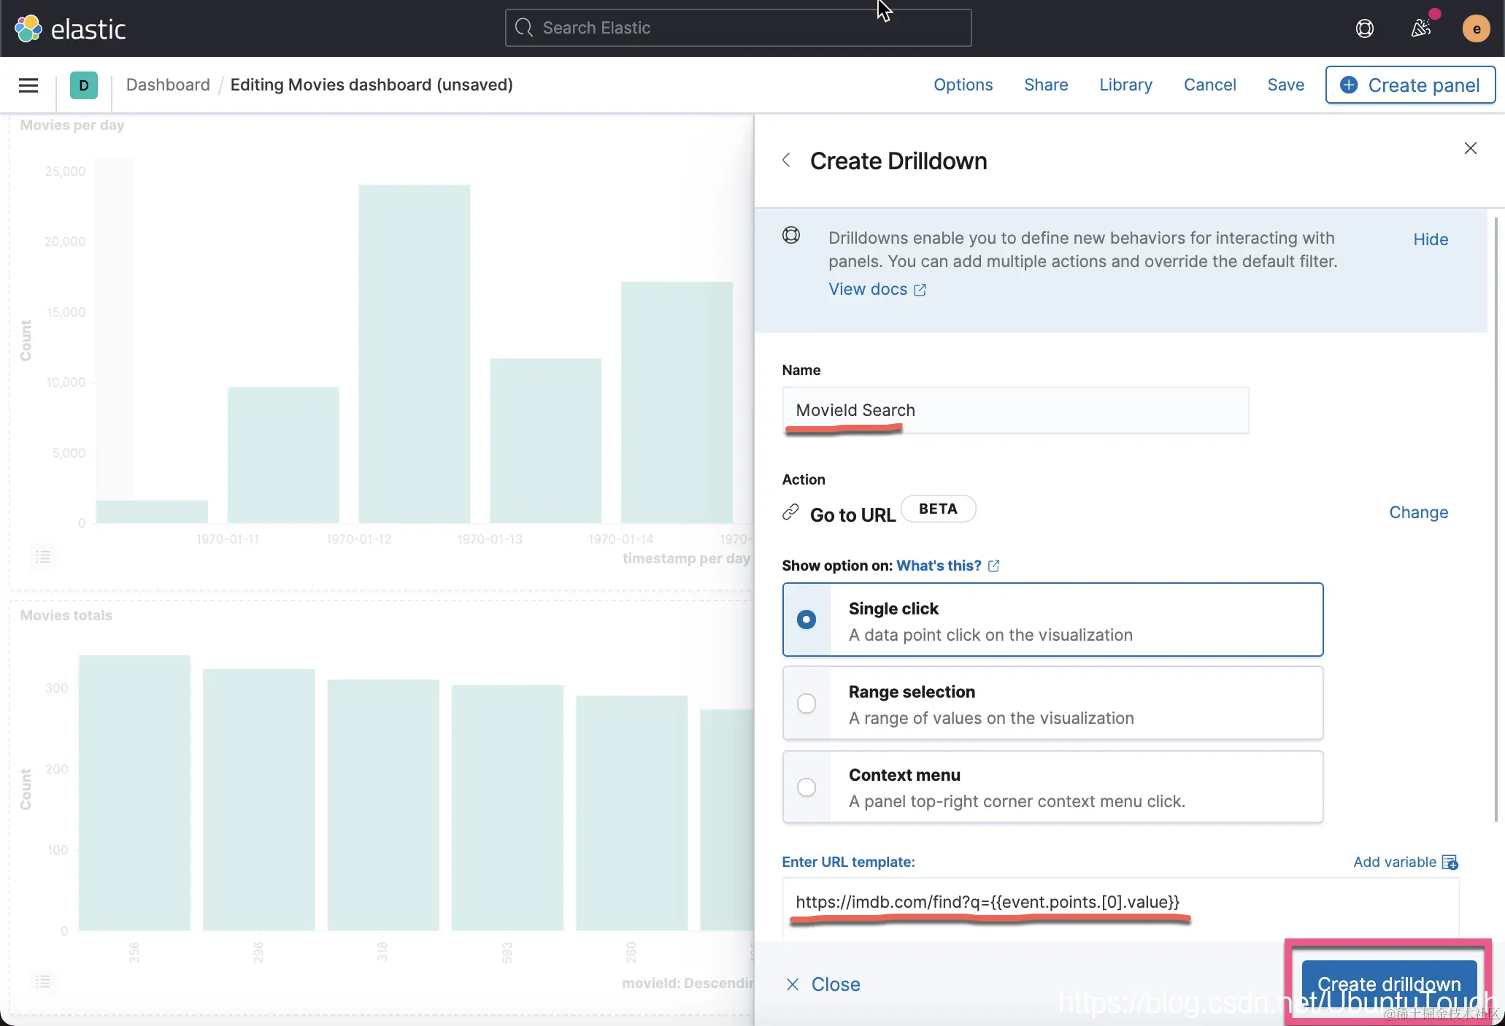
Task: Hide the drilldowns help callout
Action: click(1430, 239)
